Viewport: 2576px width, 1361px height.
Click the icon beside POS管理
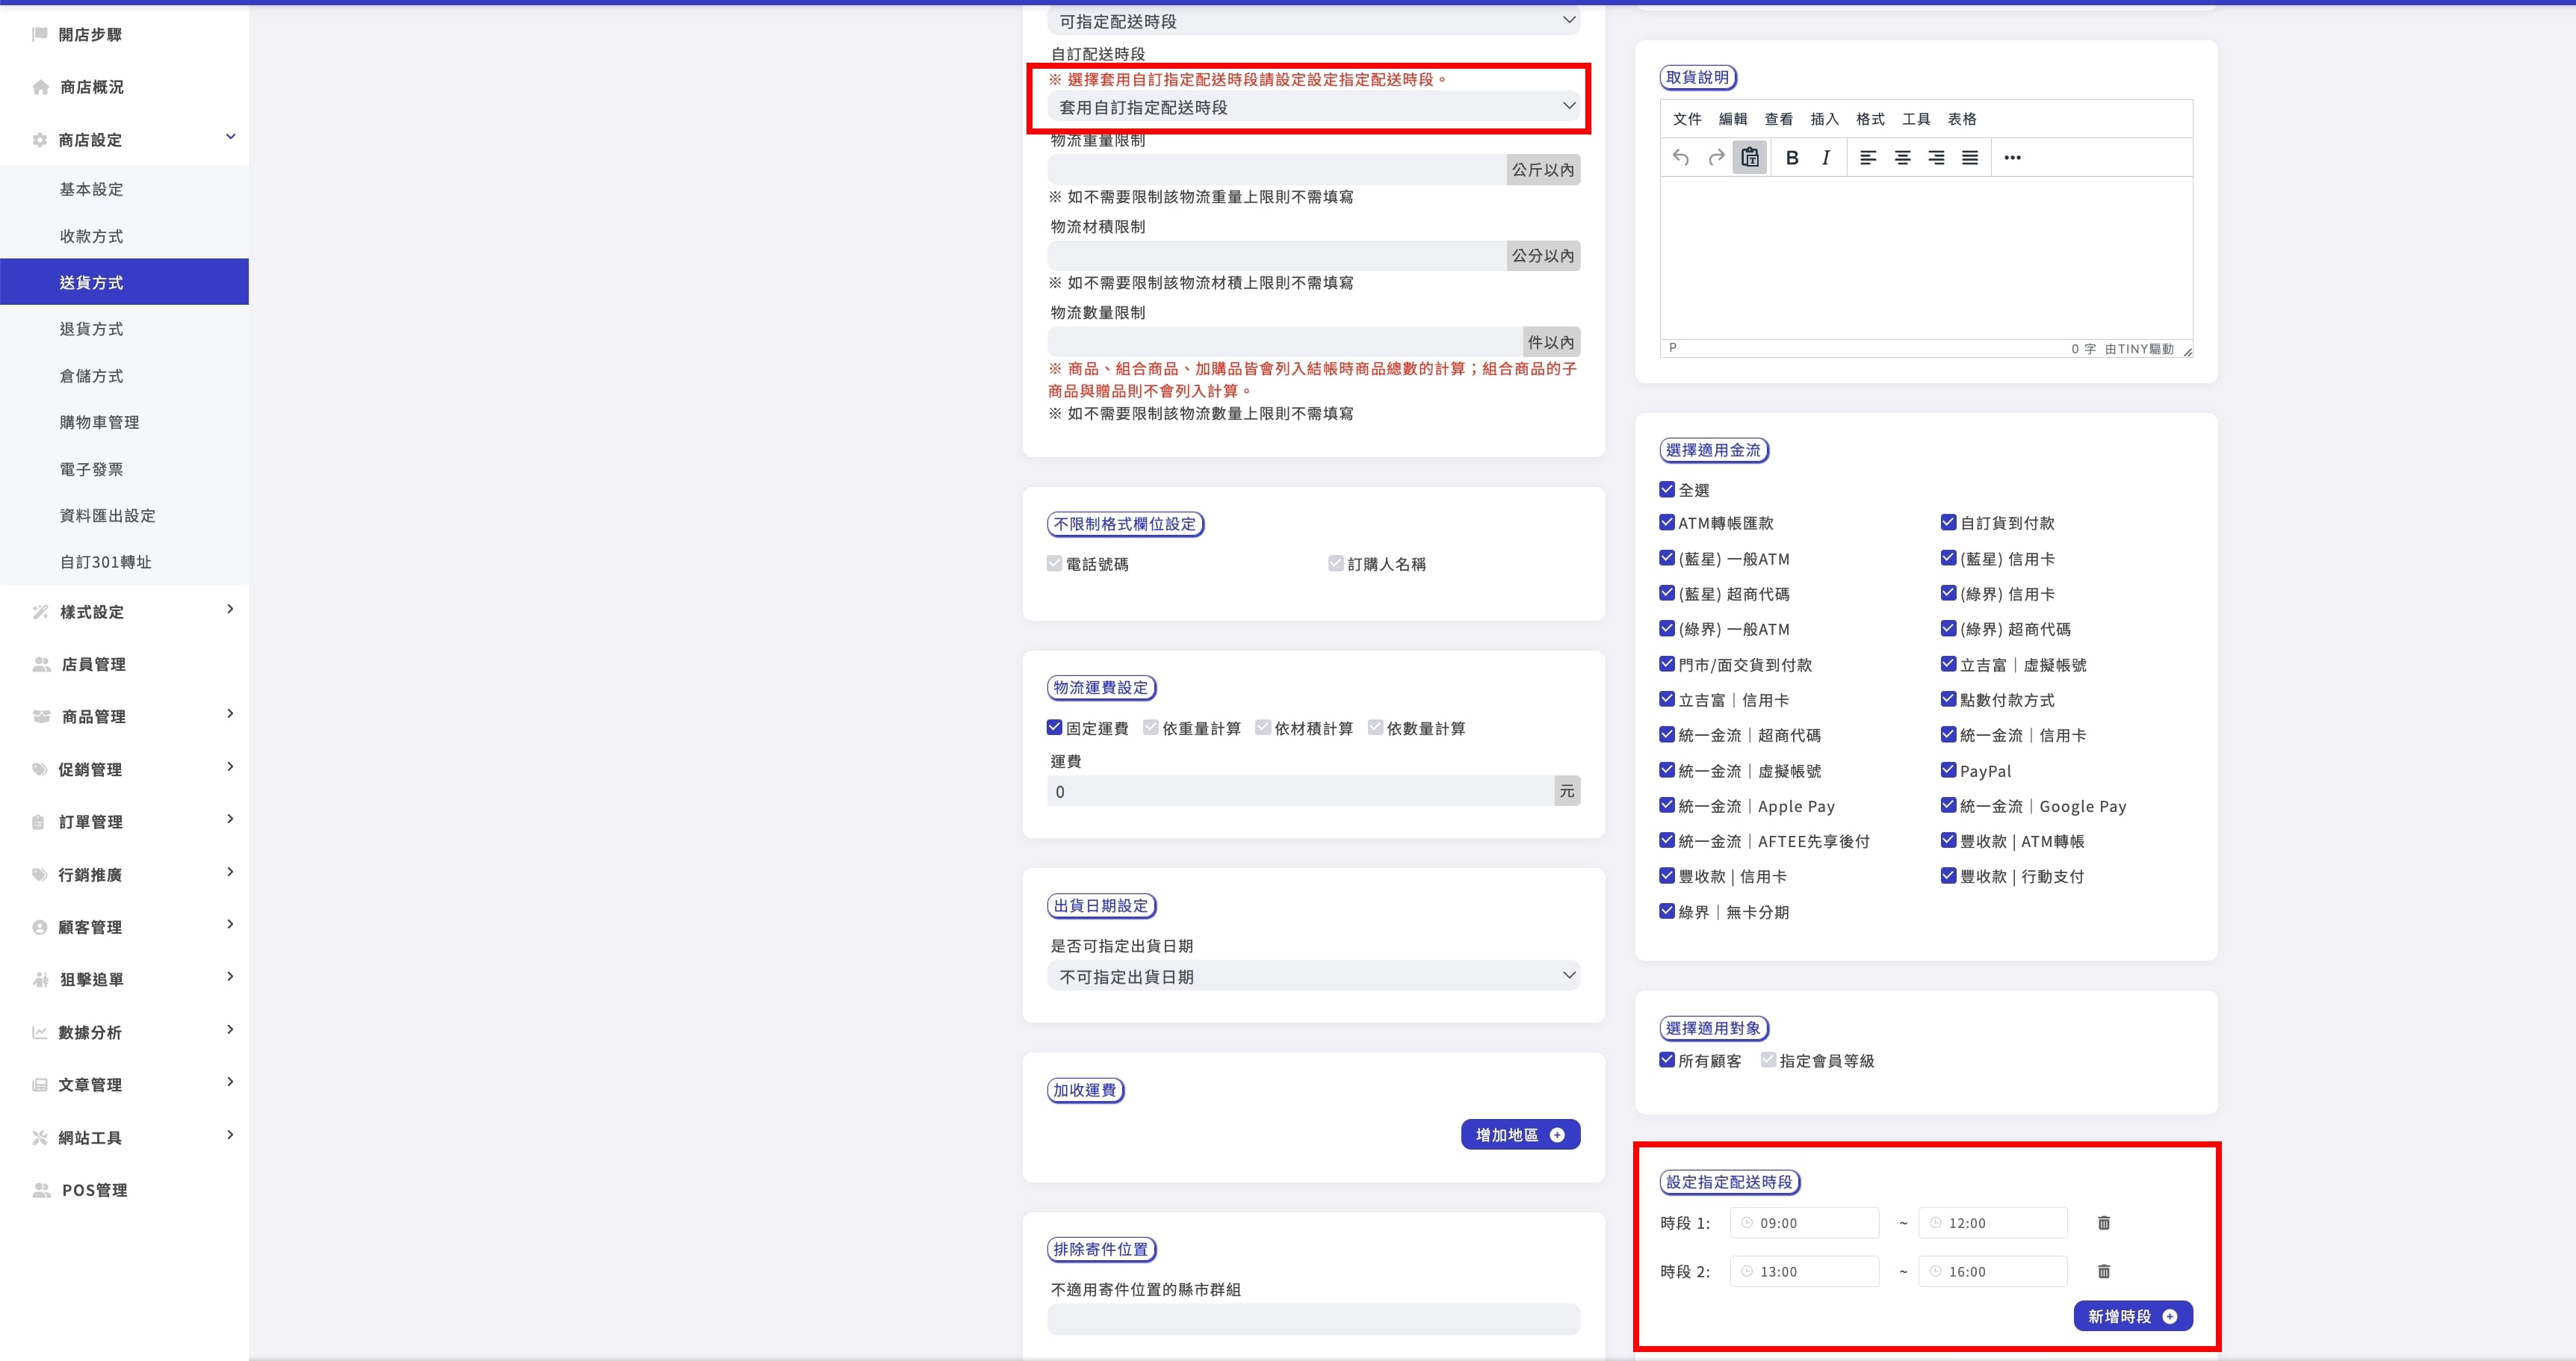pyautogui.click(x=41, y=1190)
